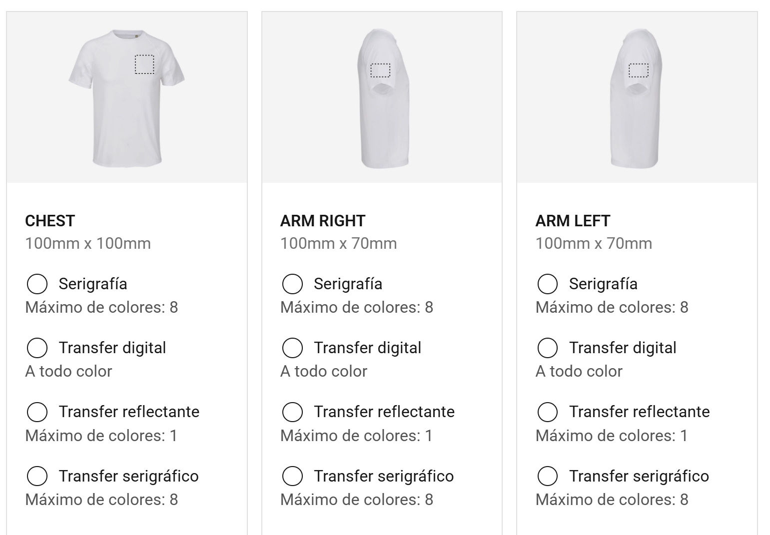Pick Transfer digital for ARM LEFT

click(x=547, y=348)
